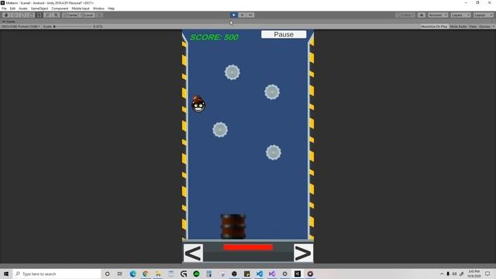Open the Edit menu
The image size is (496, 279).
(12, 9)
